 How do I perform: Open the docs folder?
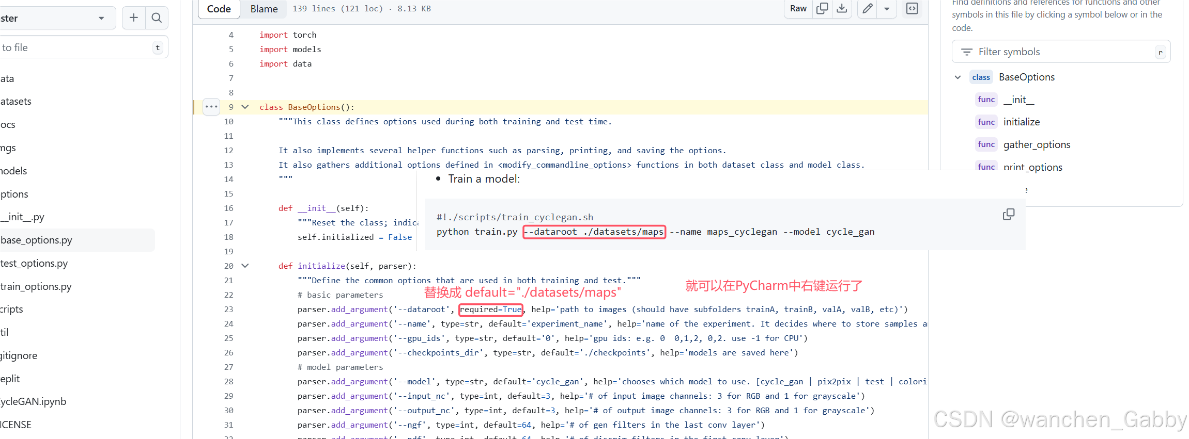tap(8, 125)
